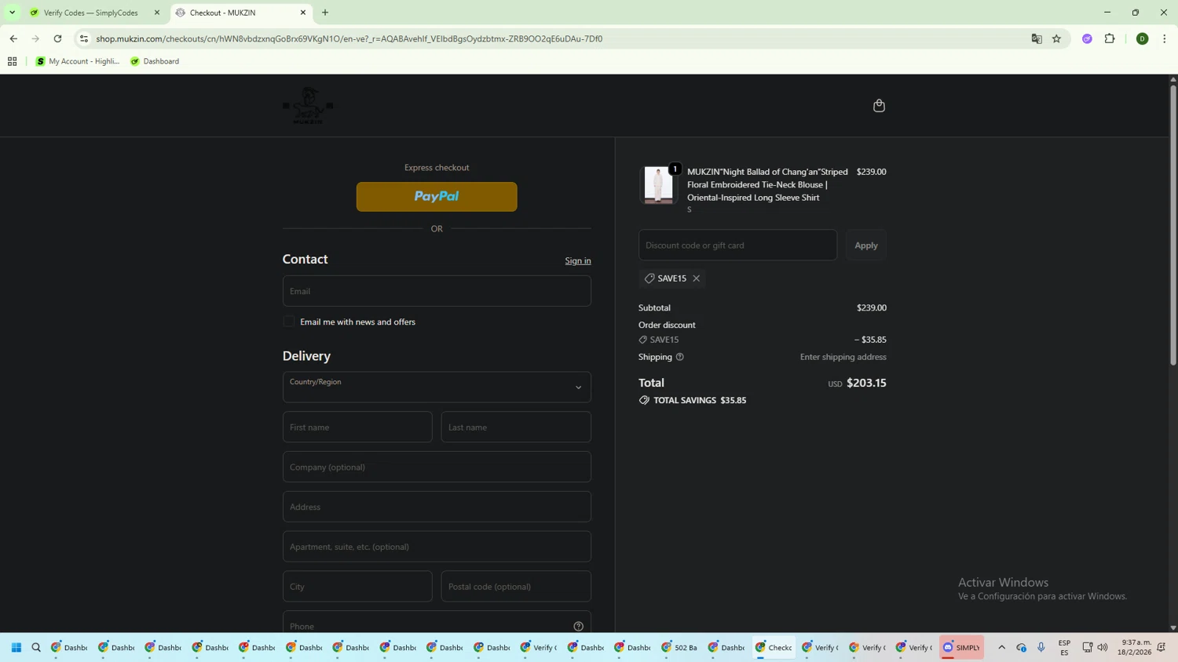1178x662 pixels.
Task: Remove the SAVE15 discount code
Action: [x=696, y=278]
